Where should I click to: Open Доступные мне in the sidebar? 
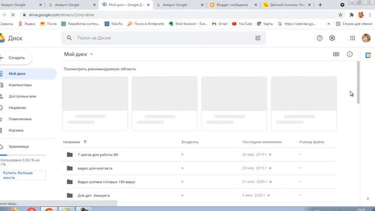click(x=22, y=96)
